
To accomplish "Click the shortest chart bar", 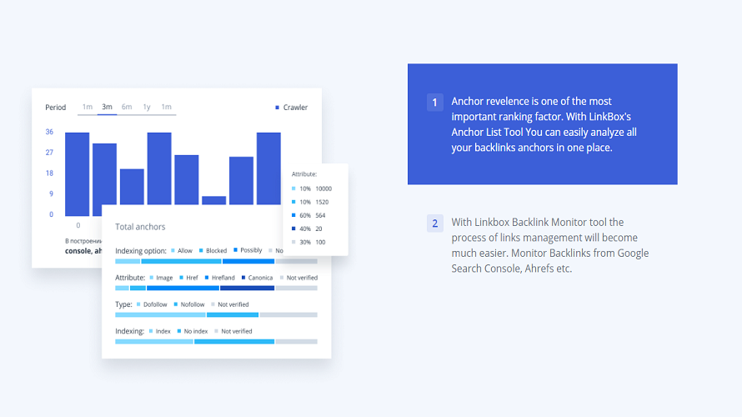I will 214,200.
